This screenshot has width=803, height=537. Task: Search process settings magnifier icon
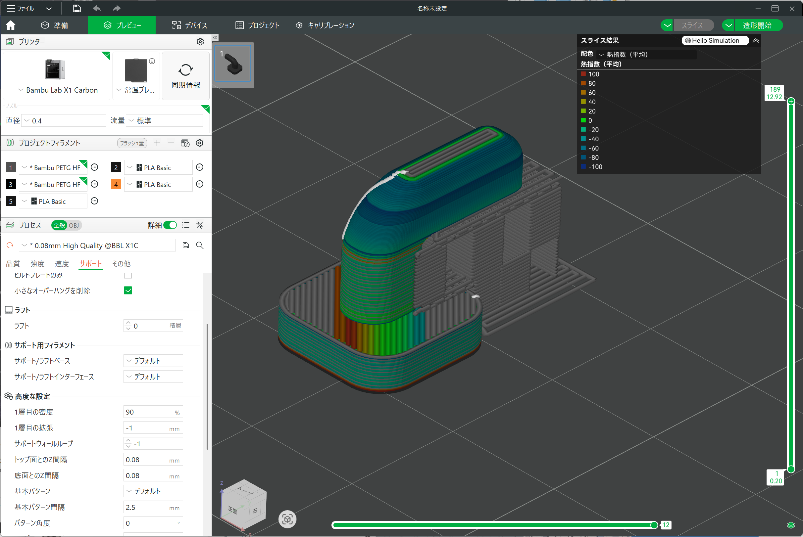200,245
